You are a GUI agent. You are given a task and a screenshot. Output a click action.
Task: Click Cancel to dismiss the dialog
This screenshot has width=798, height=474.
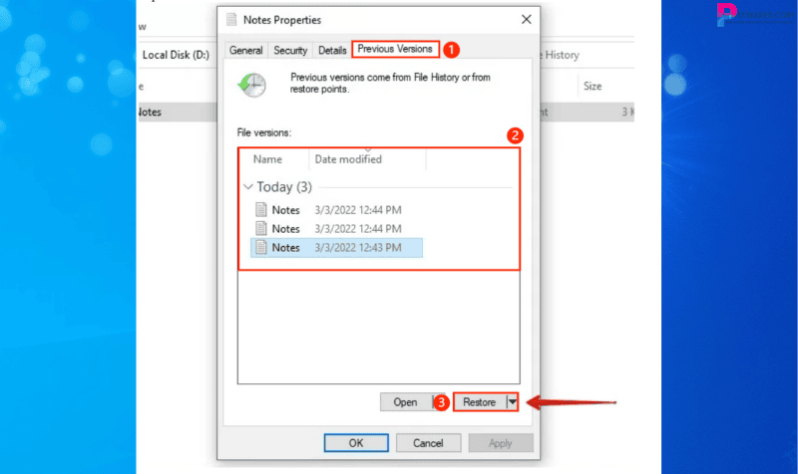(429, 442)
